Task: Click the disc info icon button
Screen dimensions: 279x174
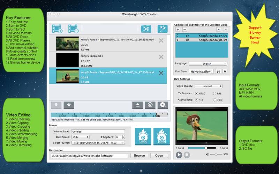Action: (x=163, y=105)
